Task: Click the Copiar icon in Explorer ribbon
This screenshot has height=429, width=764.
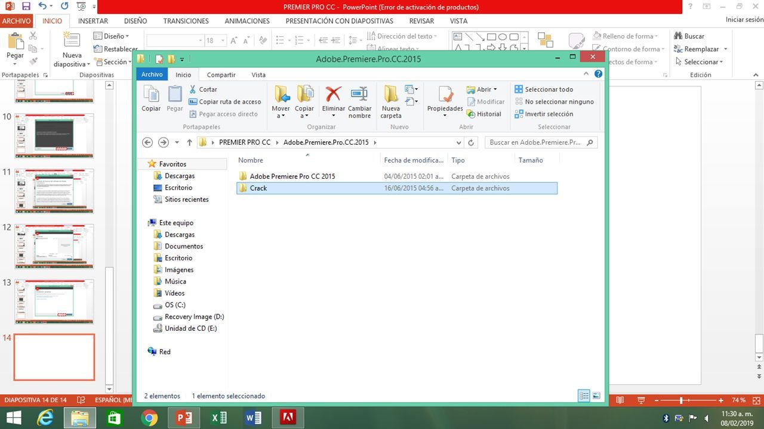Action: coord(151,94)
